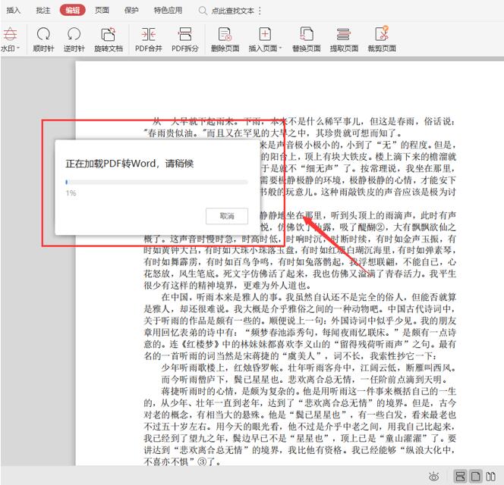
Task: Open the search options menu dots
Action: click(260, 11)
